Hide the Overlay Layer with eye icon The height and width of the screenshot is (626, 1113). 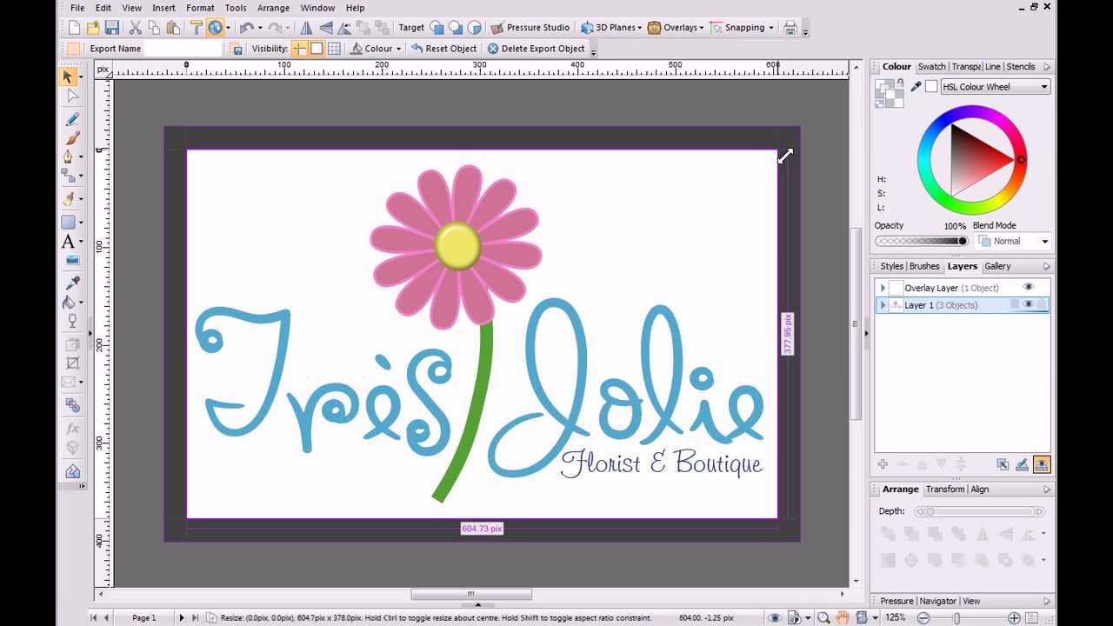point(1028,288)
